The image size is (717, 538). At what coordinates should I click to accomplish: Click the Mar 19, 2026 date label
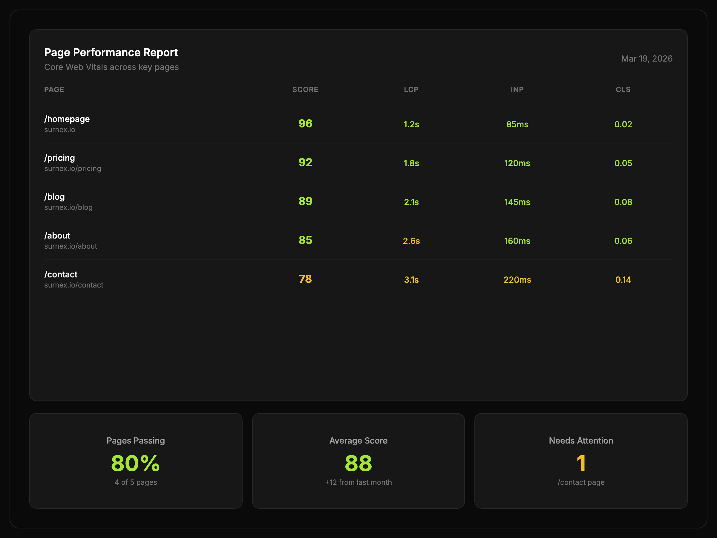click(647, 59)
